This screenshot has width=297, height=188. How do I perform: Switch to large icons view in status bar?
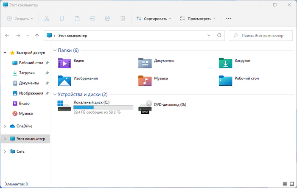pyautogui.click(x=292, y=184)
